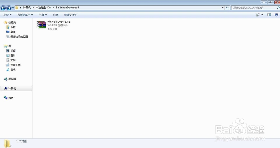Expand the address bar history dropdown
The height and width of the screenshot is (148, 280).
point(223,8)
